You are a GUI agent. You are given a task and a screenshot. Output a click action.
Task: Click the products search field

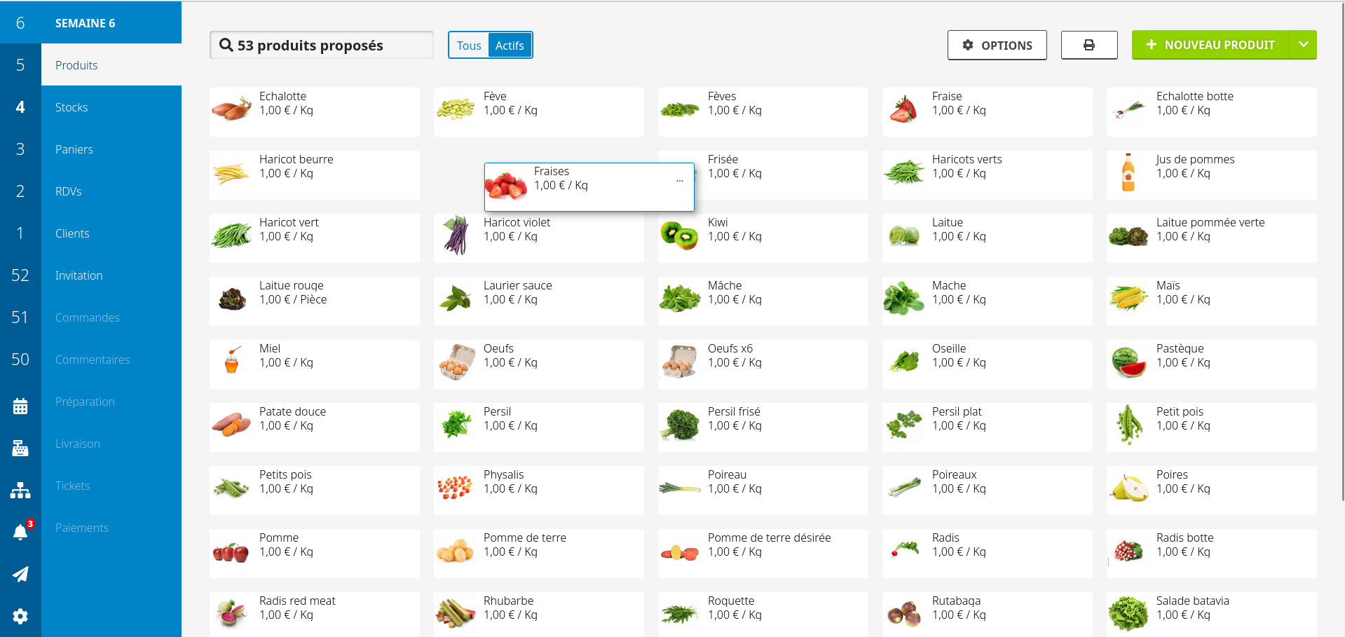coord(322,46)
